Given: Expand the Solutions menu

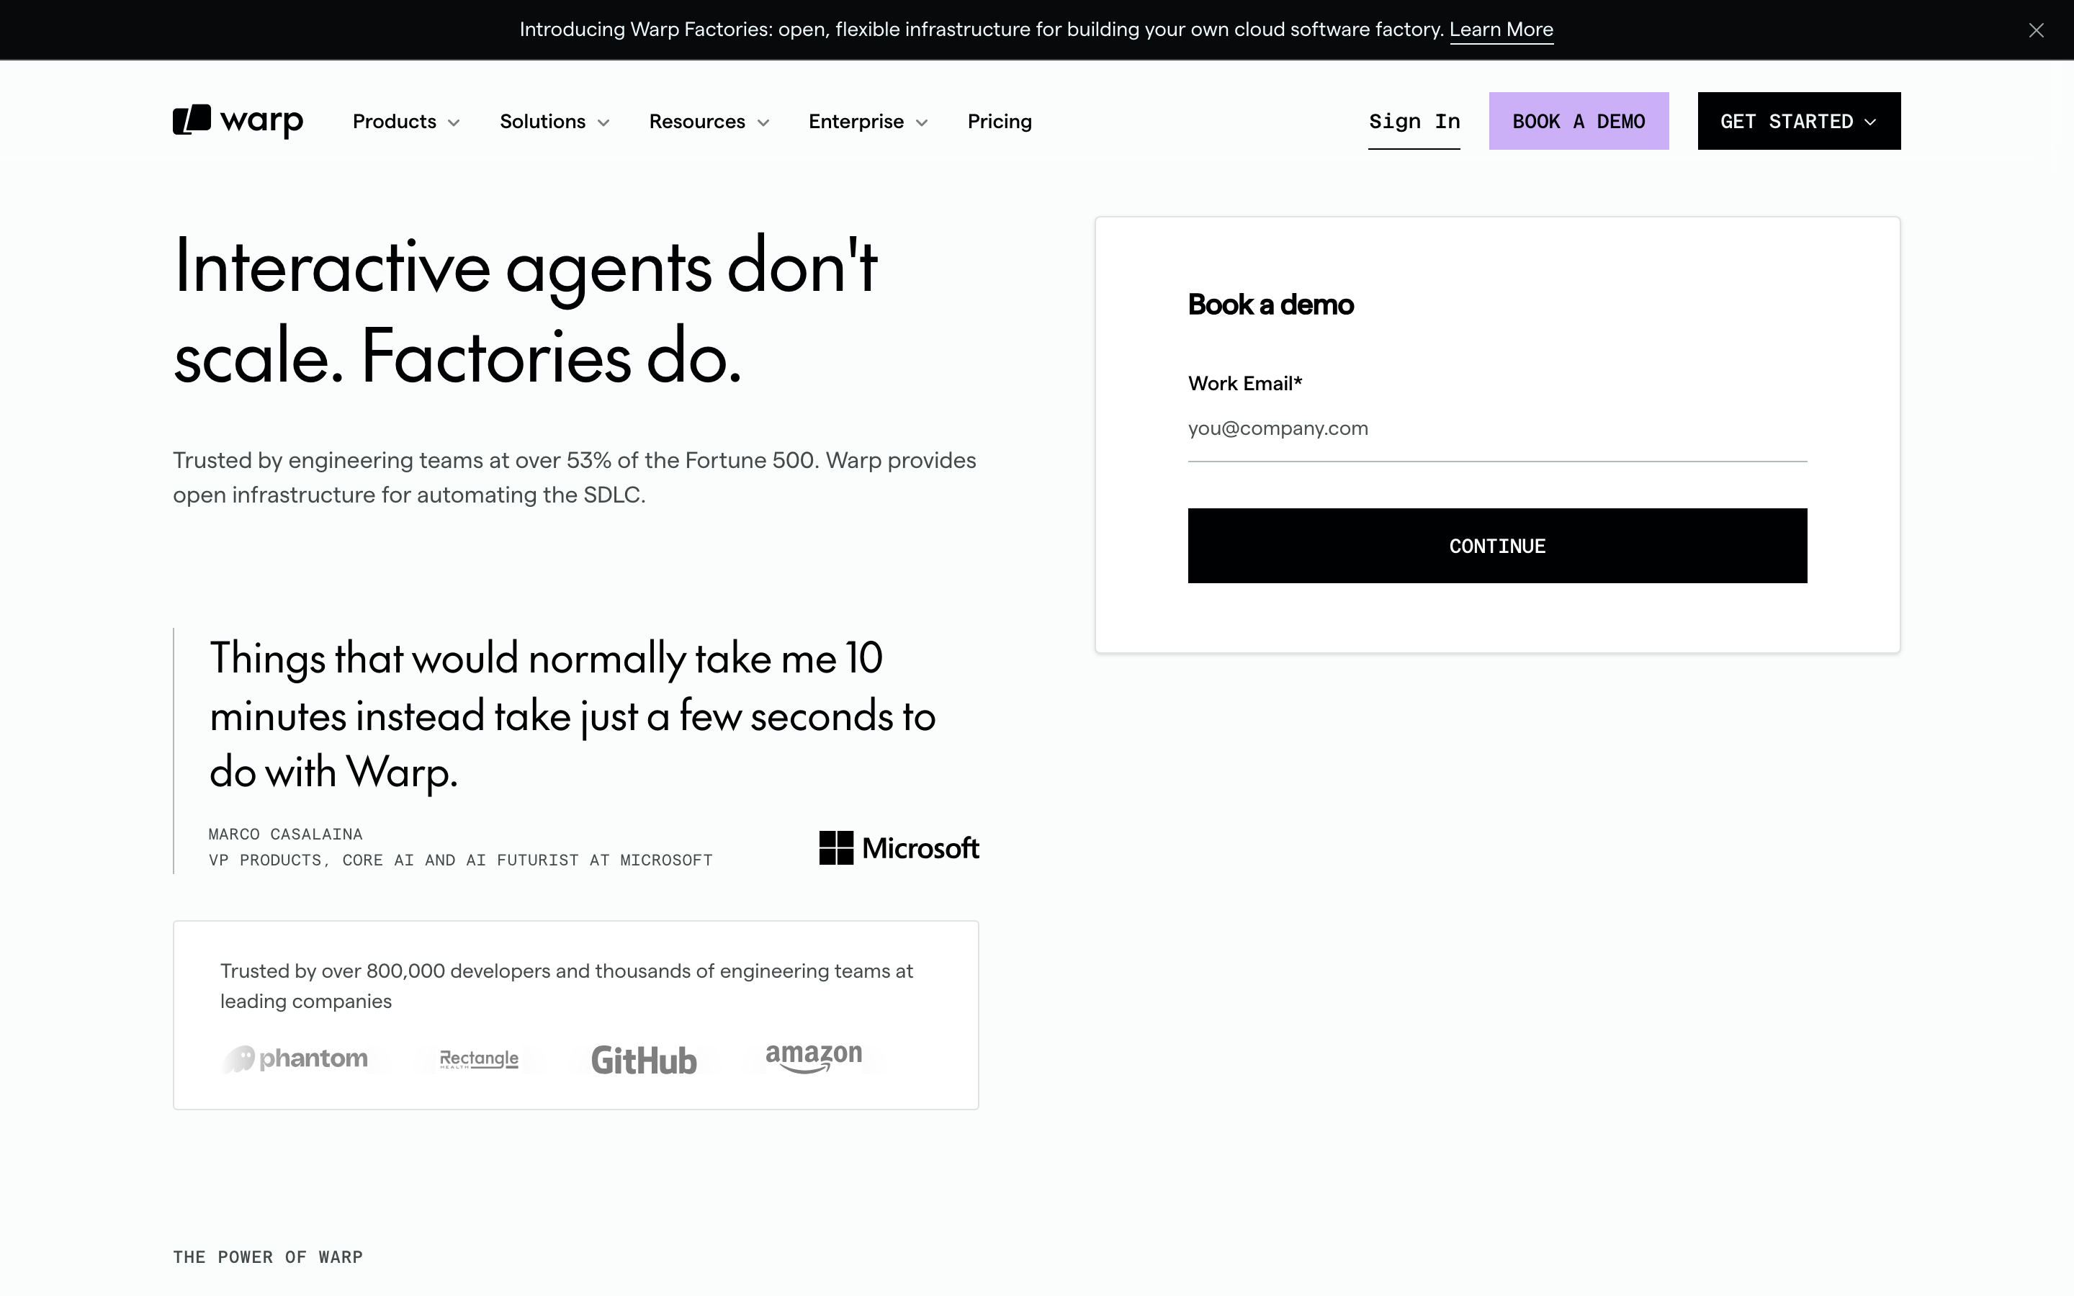Looking at the screenshot, I should 555,122.
